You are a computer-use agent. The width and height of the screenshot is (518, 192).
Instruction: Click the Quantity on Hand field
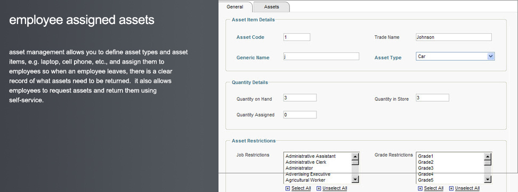point(300,98)
